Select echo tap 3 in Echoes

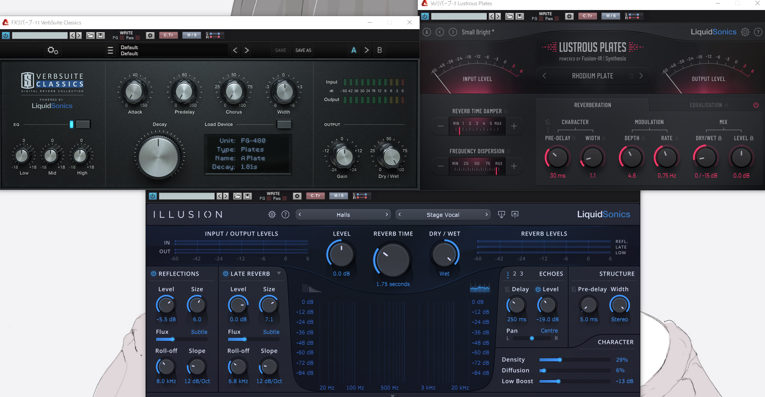(522, 274)
